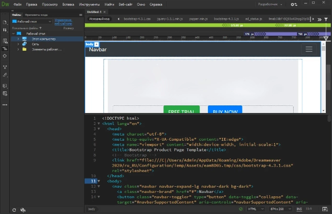The image size is (332, 214).
Task: Click the filter funnel icon for related files
Action: 326,19
